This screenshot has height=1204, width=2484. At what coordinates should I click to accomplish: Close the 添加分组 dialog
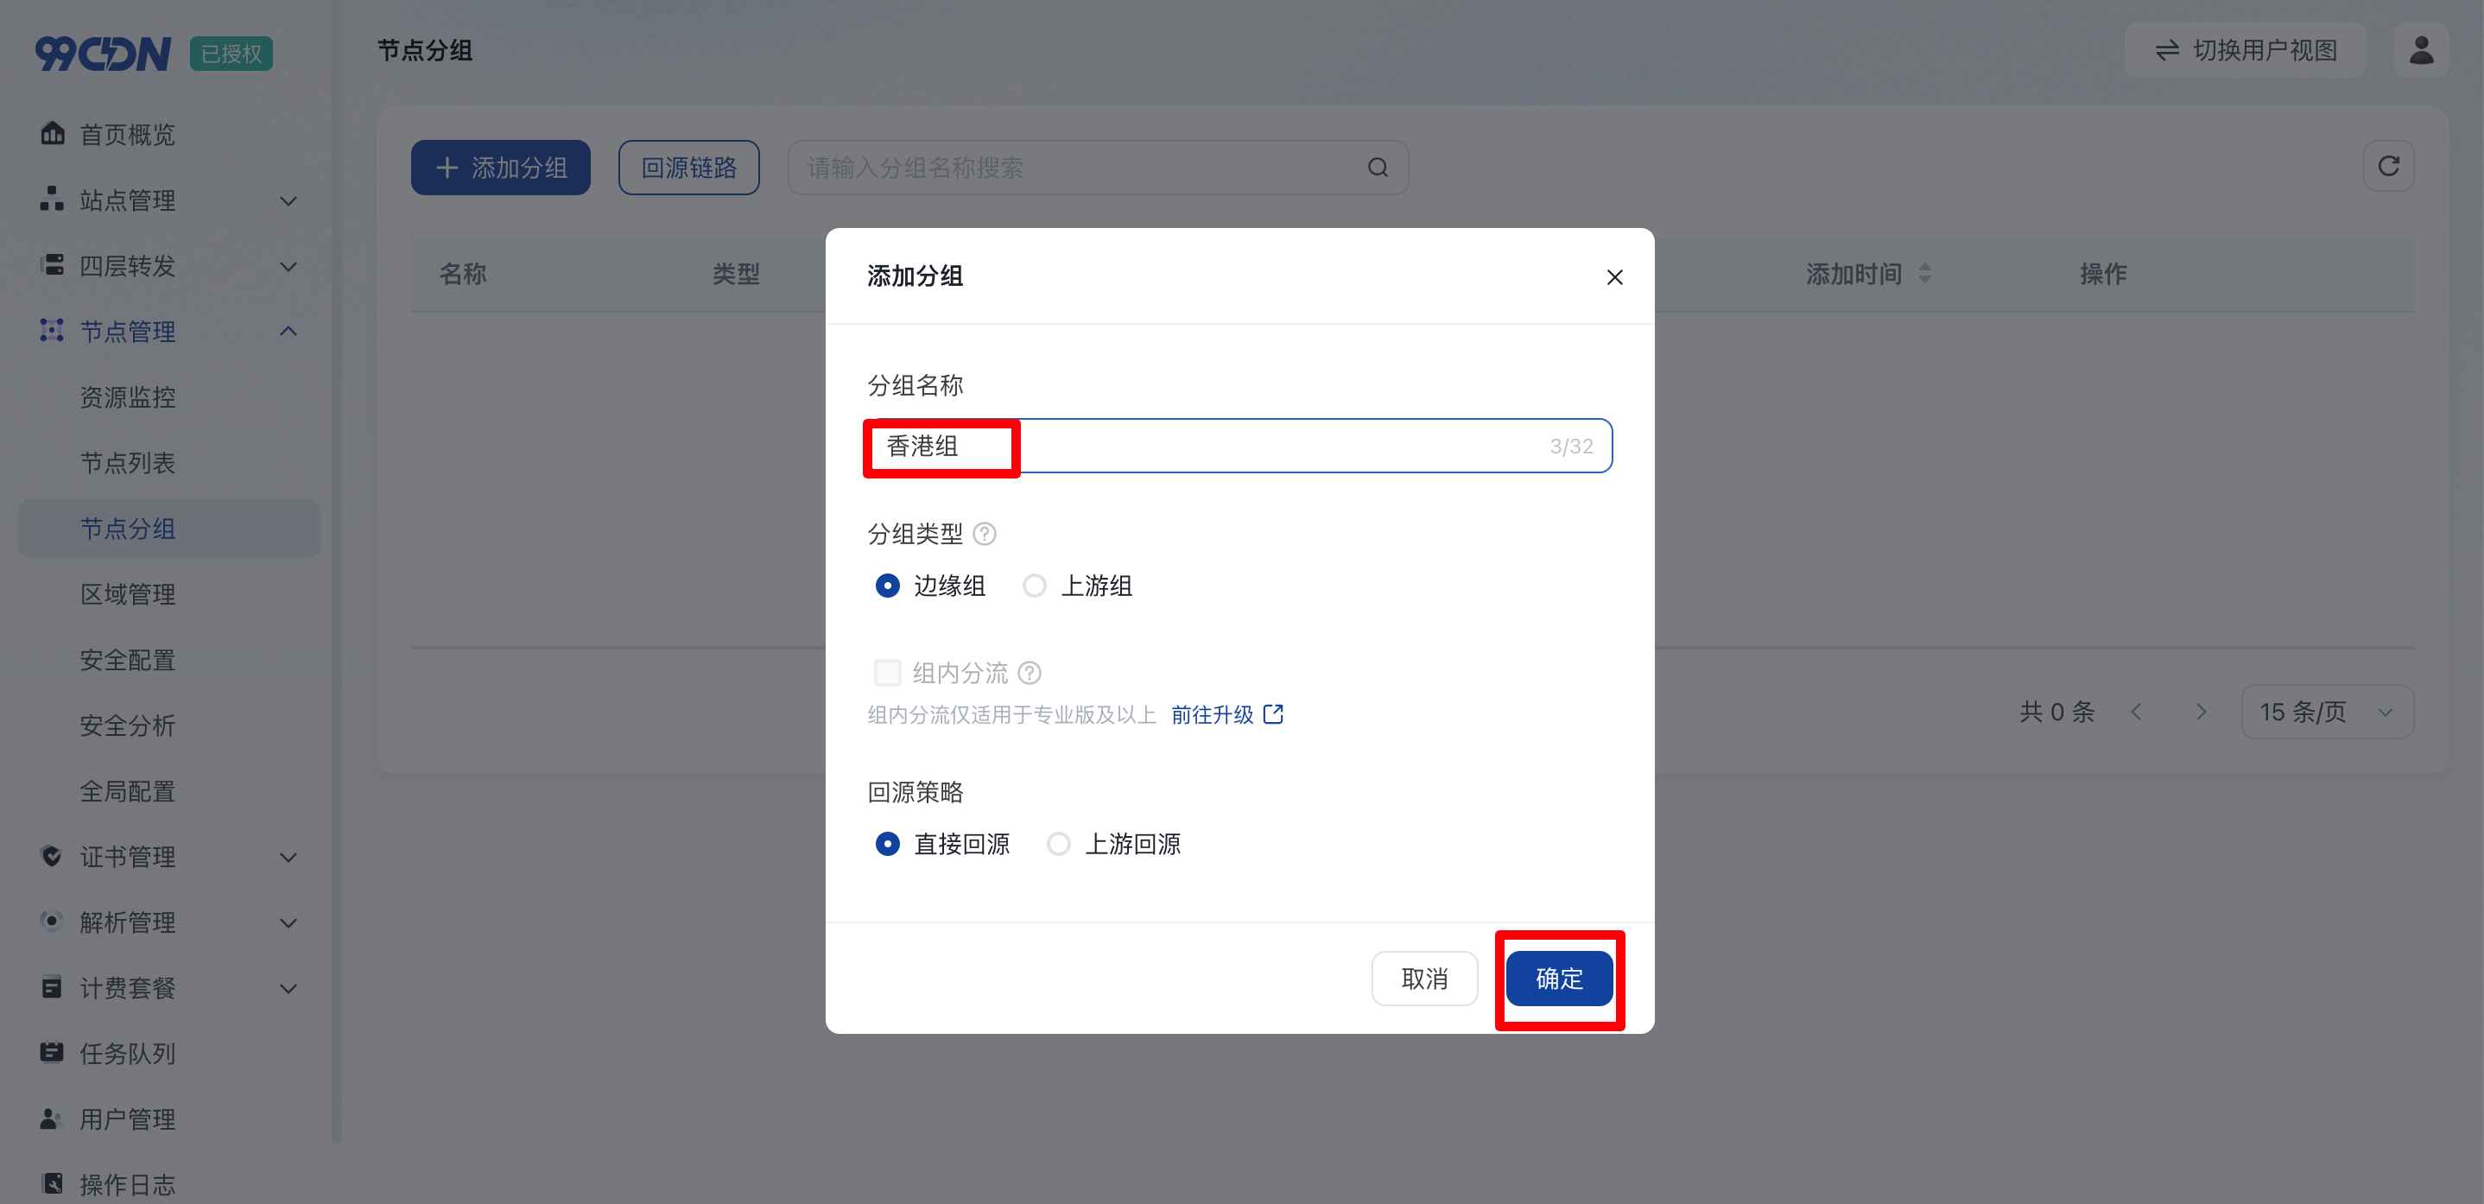1614,276
